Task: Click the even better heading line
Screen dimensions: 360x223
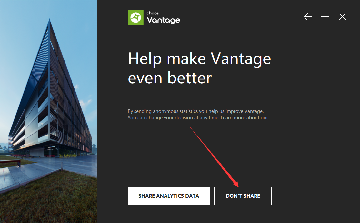Action: pyautogui.click(x=170, y=78)
